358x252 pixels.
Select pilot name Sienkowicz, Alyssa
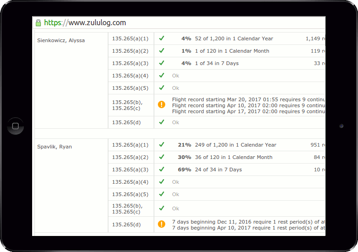pyautogui.click(x=61, y=40)
